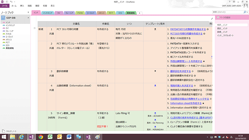Viewport: 249px width, 140px height.
Task: Click Information sheetを作成する link
Action: [186, 103]
